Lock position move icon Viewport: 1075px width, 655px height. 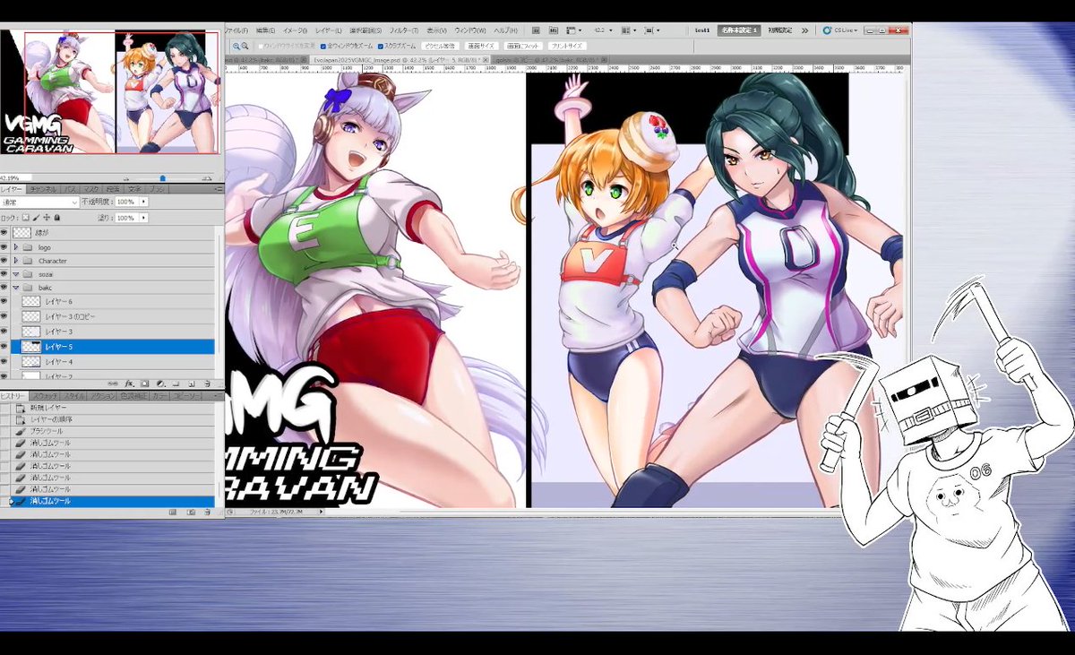47,218
